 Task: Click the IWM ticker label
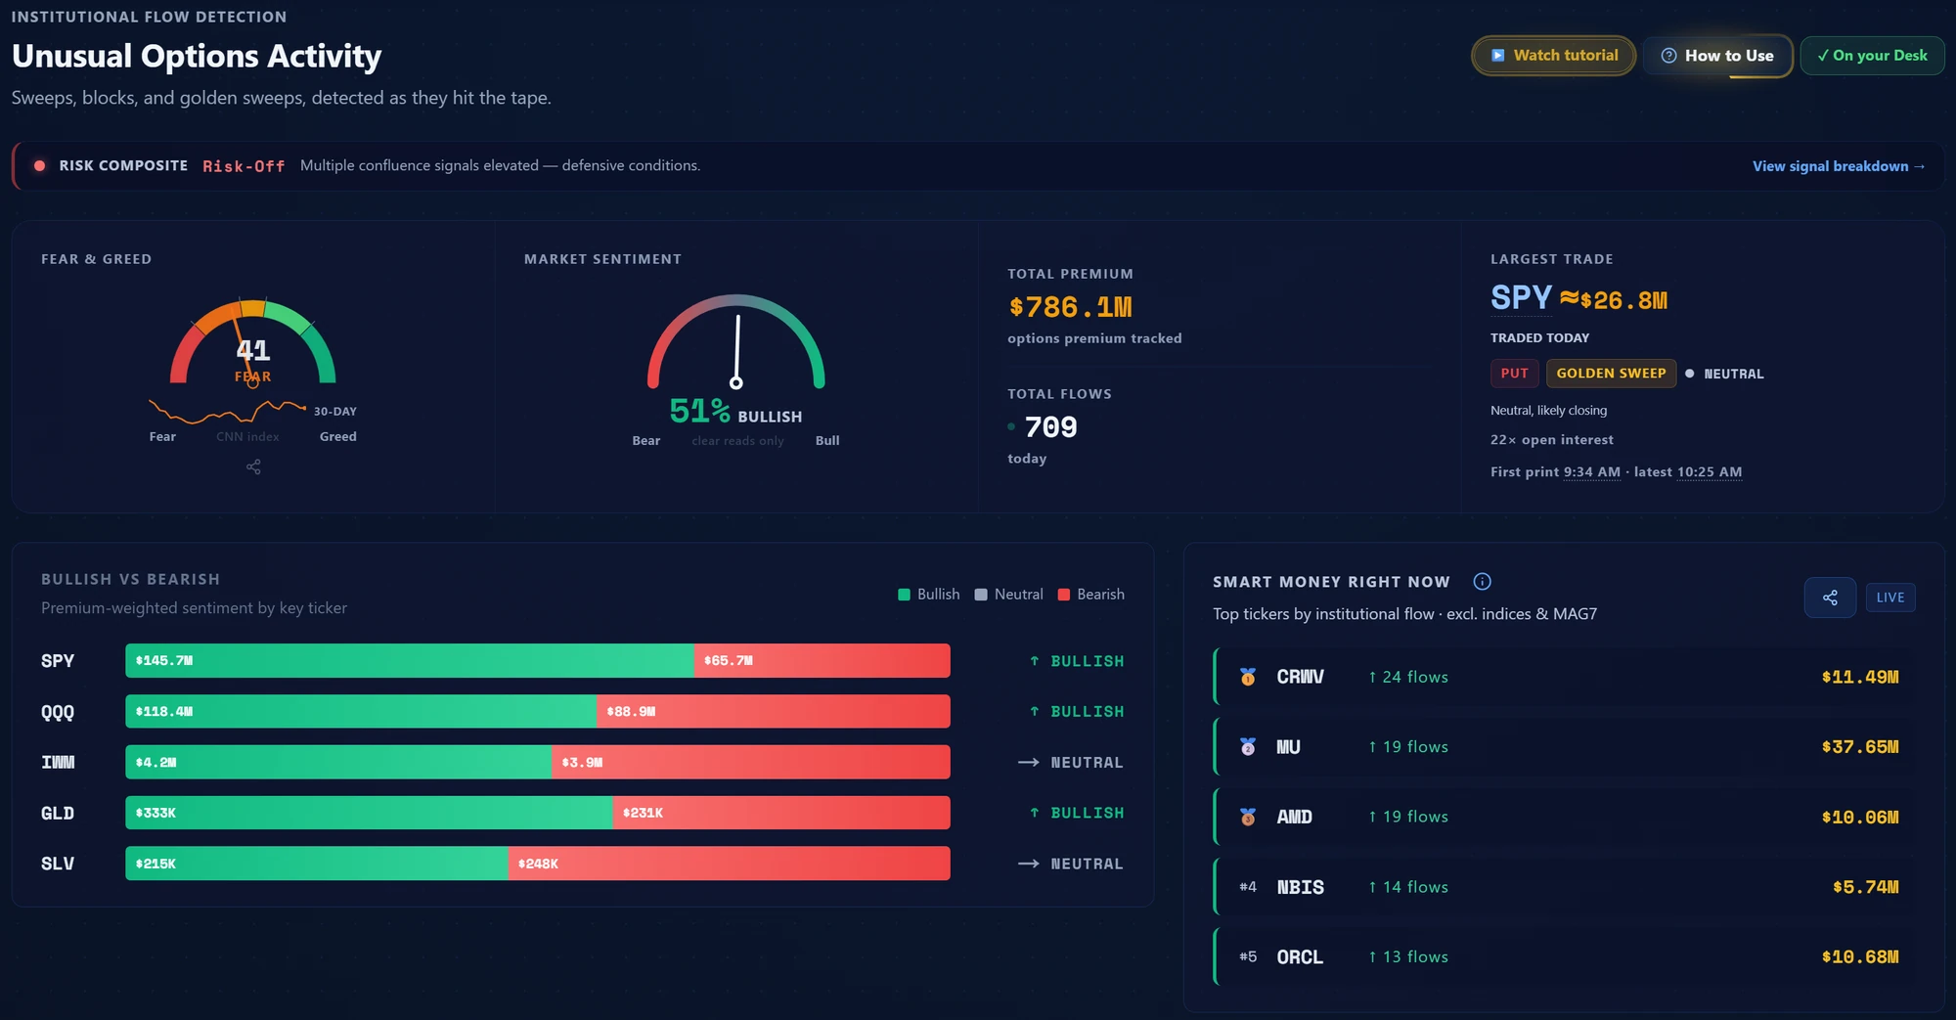click(x=58, y=762)
